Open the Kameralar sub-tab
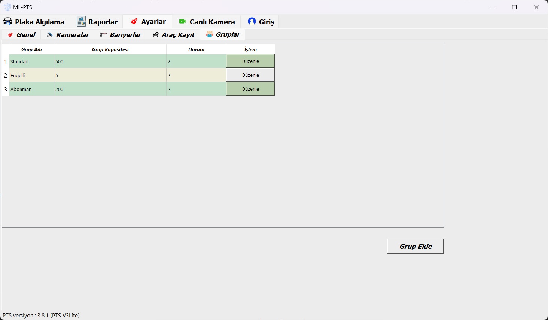548x320 pixels. (68, 34)
